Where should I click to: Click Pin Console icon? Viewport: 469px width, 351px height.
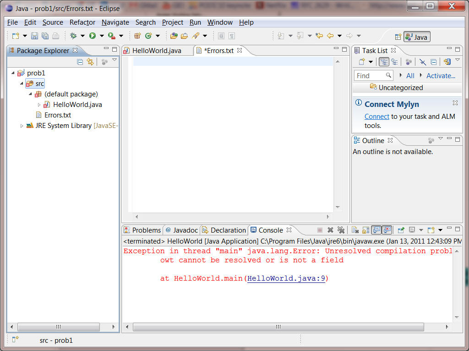pyautogui.click(x=401, y=230)
